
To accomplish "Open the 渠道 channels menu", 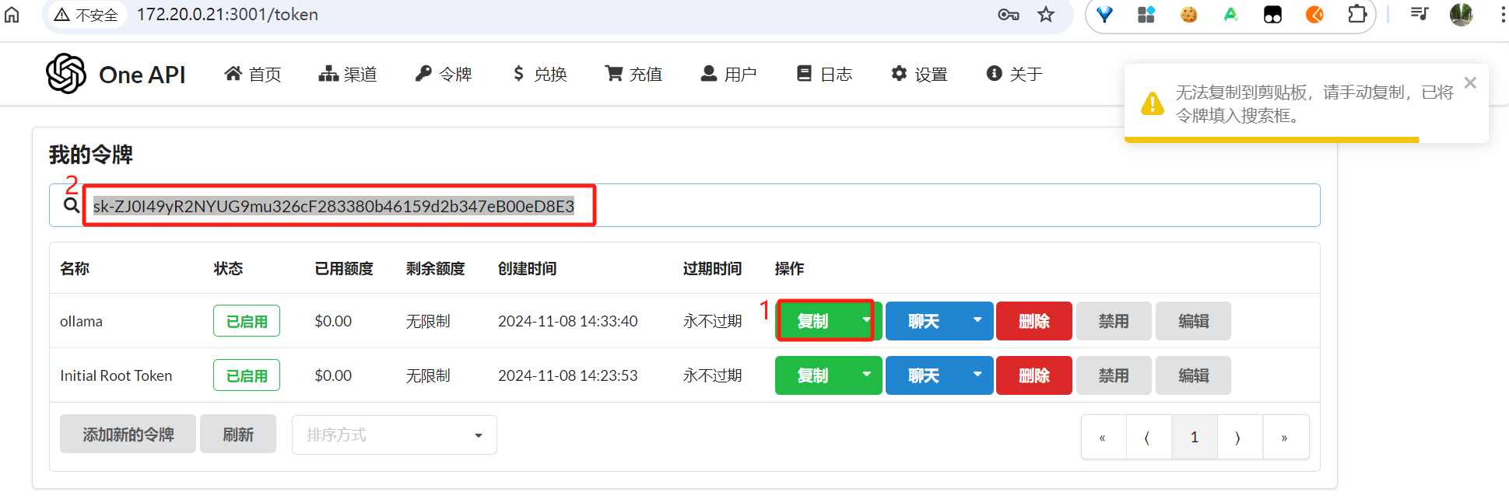I will pos(348,74).
